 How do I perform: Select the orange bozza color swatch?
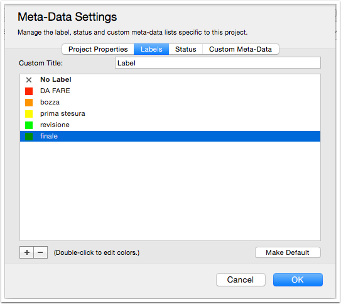click(29, 103)
